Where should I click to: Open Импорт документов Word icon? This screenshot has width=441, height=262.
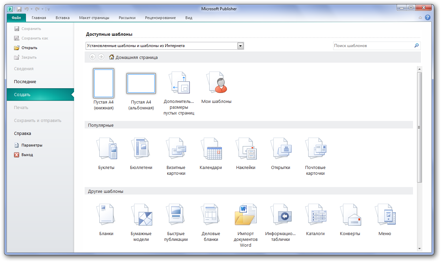[245, 215]
